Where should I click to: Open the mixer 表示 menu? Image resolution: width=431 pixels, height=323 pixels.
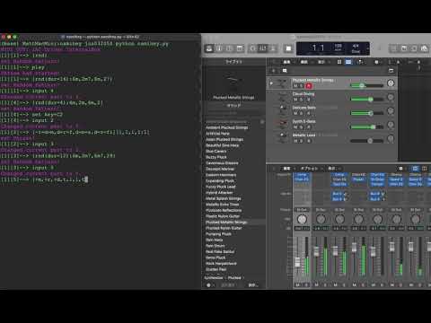coord(331,169)
